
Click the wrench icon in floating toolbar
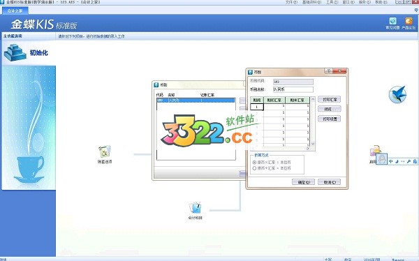point(409,162)
